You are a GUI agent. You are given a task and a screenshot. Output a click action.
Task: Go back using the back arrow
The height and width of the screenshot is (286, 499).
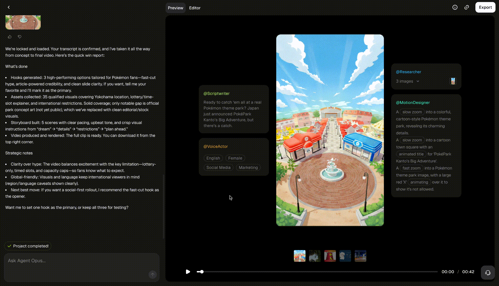click(x=9, y=7)
